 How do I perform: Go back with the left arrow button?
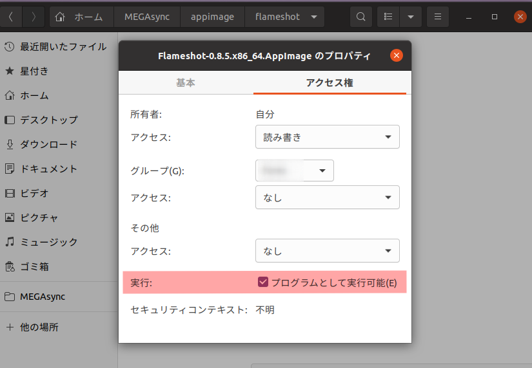(11, 17)
